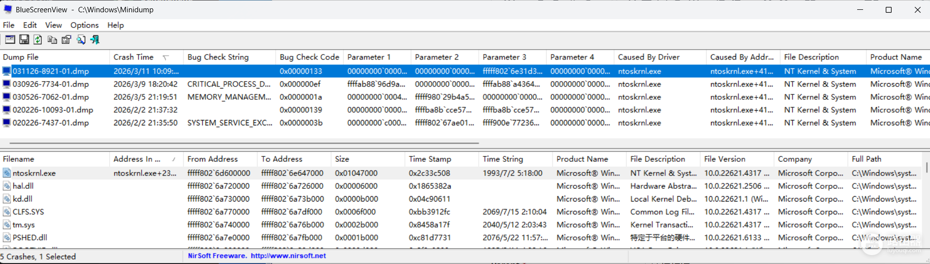The width and height of the screenshot is (930, 264).
Task: Click crash time 2026/3/5 21:19:51 cell
Action: tap(146, 97)
